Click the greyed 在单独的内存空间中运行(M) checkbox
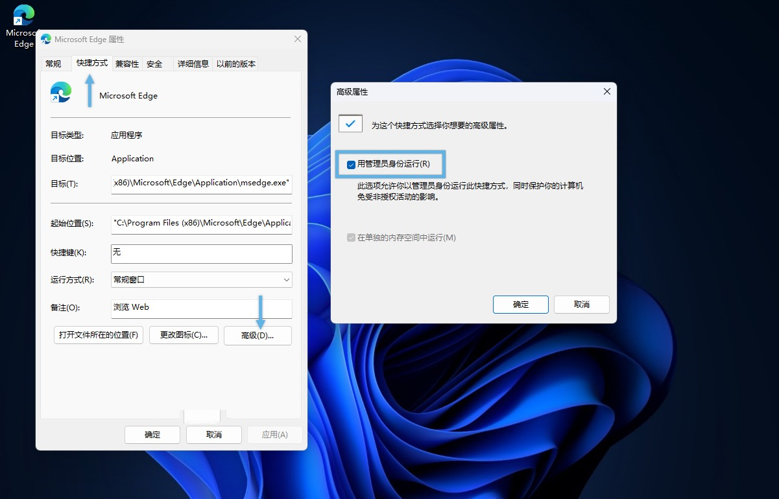This screenshot has width=779, height=499. click(x=351, y=238)
